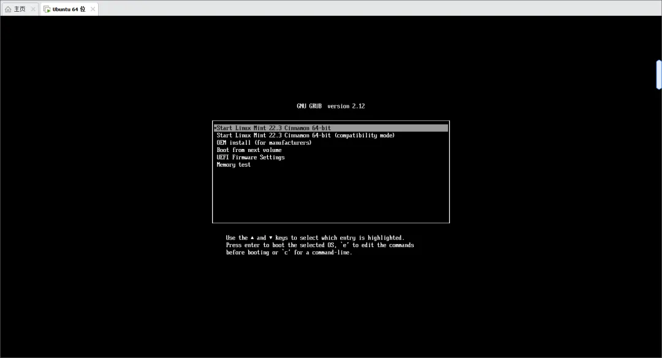Screen dimensions: 662x358
Task: Close the 主页 tab
Action: [33, 9]
